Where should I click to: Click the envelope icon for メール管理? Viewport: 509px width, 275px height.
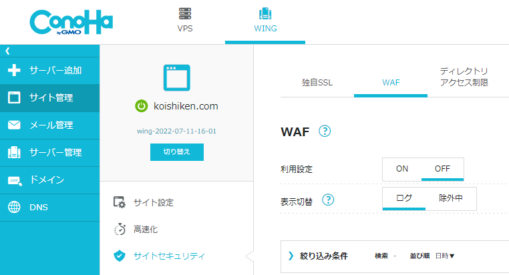click(14, 125)
